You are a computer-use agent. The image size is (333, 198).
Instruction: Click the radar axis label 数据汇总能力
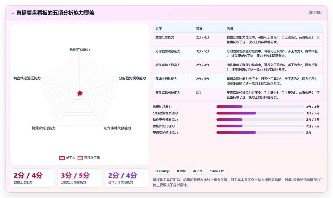(x=80, y=50)
